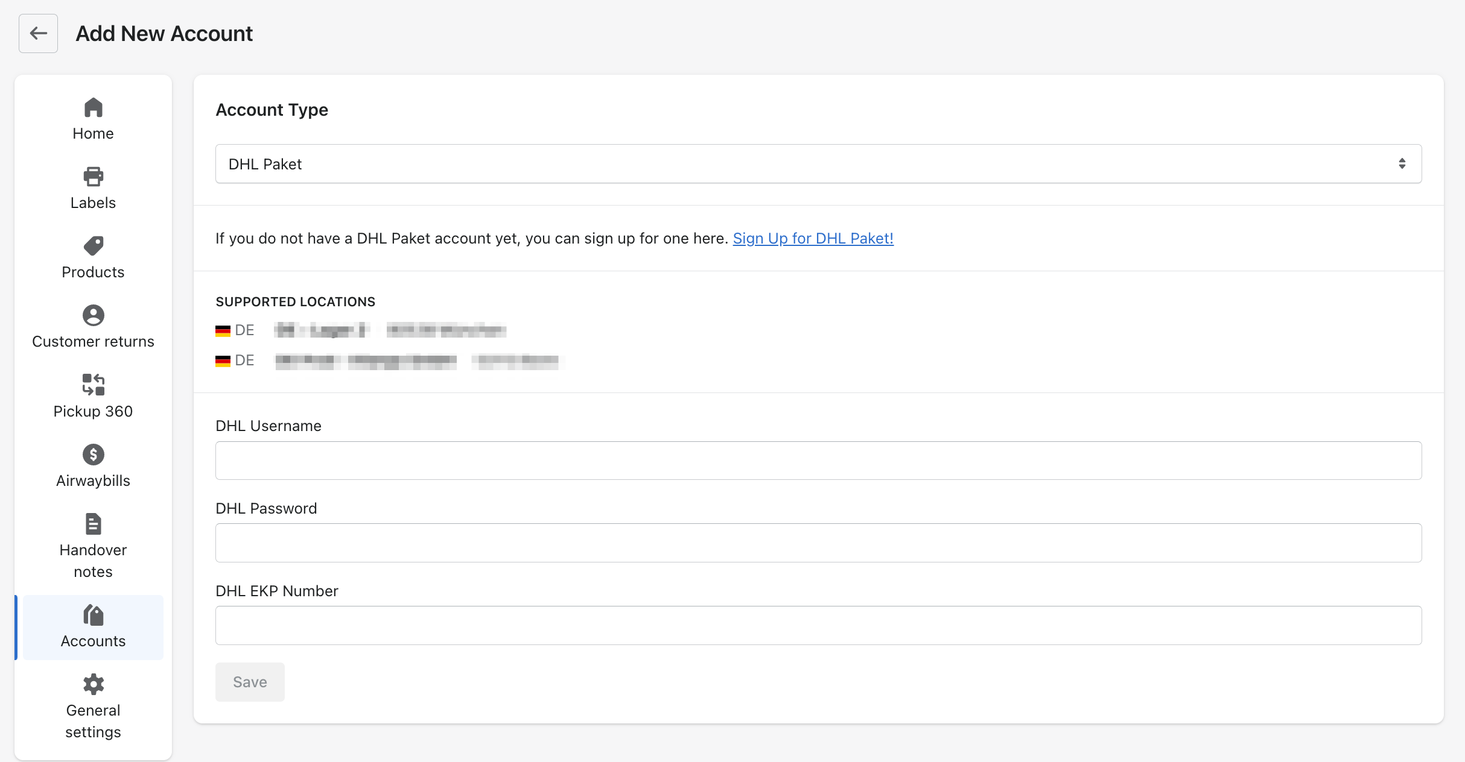1465x762 pixels.
Task: Focus the DHL EKP Number field
Action: pos(818,625)
